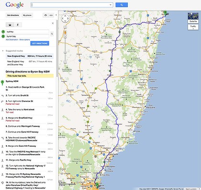Swap start and destination with reverse icon
This screenshot has width=201, height=190.
52,34
